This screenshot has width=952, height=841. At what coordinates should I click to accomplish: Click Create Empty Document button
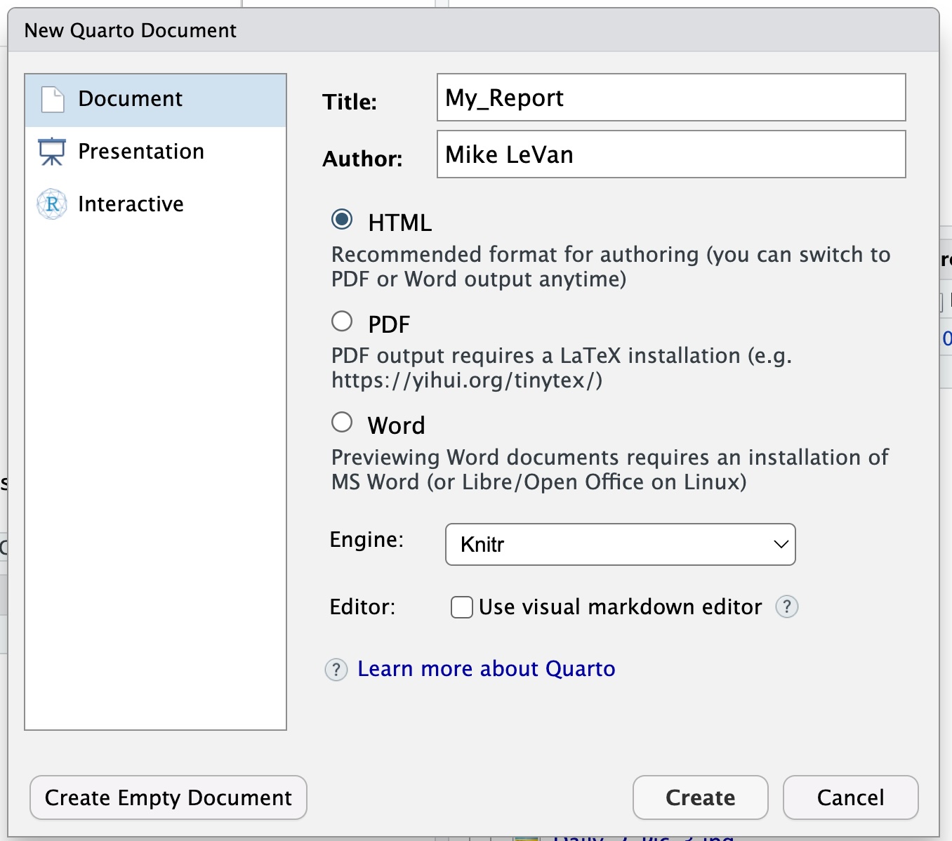pyautogui.click(x=168, y=797)
